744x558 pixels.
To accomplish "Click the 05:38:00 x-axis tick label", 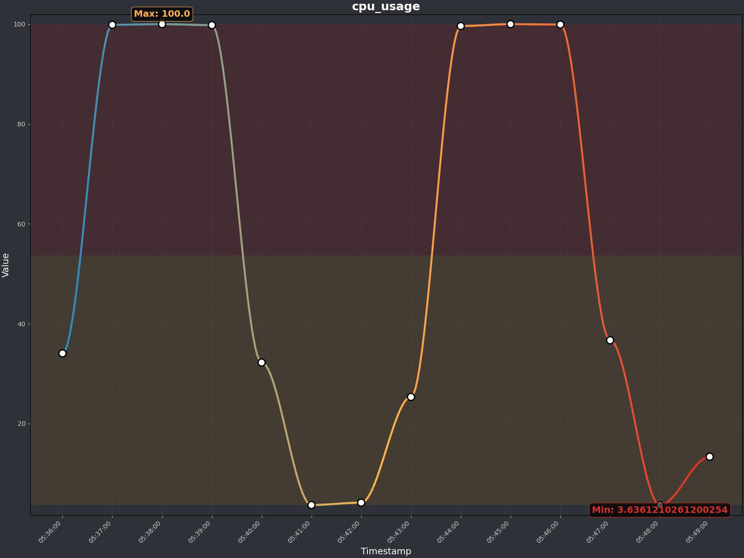I will pos(150,532).
